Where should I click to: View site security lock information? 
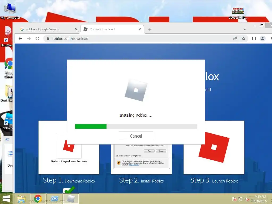click(x=48, y=39)
